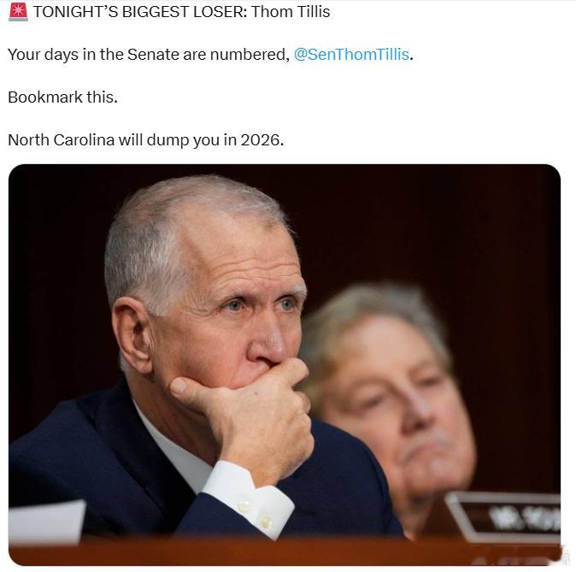
Task: Click the white paper on the desk
Action: pyautogui.click(x=46, y=522)
